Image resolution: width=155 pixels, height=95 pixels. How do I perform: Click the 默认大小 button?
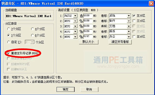pyautogui.click(x=89, y=42)
